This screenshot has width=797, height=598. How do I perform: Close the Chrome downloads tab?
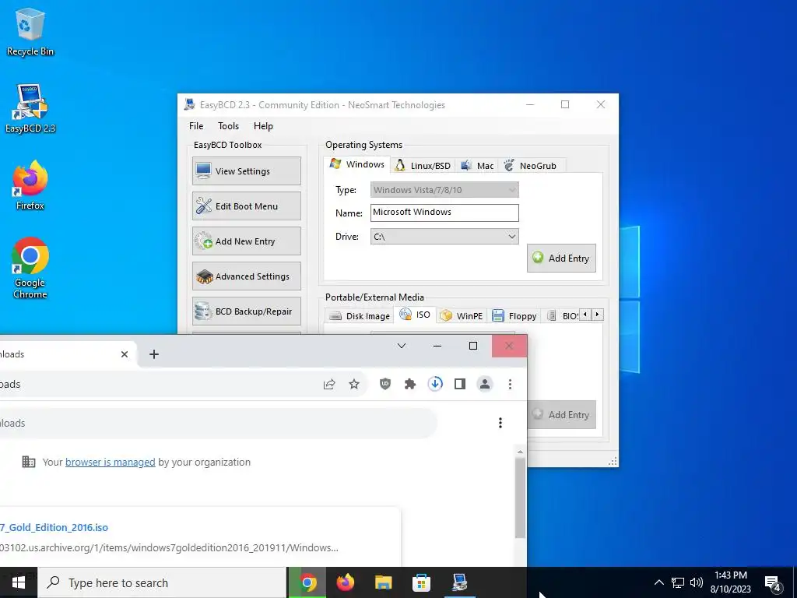pos(125,354)
